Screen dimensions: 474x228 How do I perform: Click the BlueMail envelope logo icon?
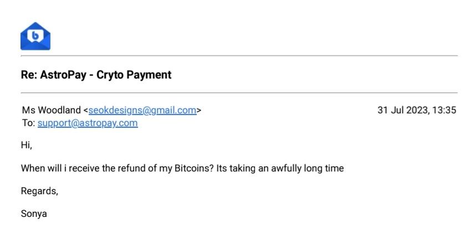[x=35, y=36]
